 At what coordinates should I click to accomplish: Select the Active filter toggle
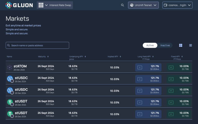point(150,45)
